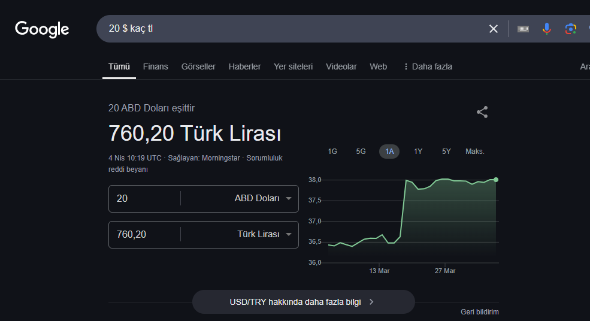The width and height of the screenshot is (590, 321).
Task: Share the currency conversion result
Action: pos(482,112)
